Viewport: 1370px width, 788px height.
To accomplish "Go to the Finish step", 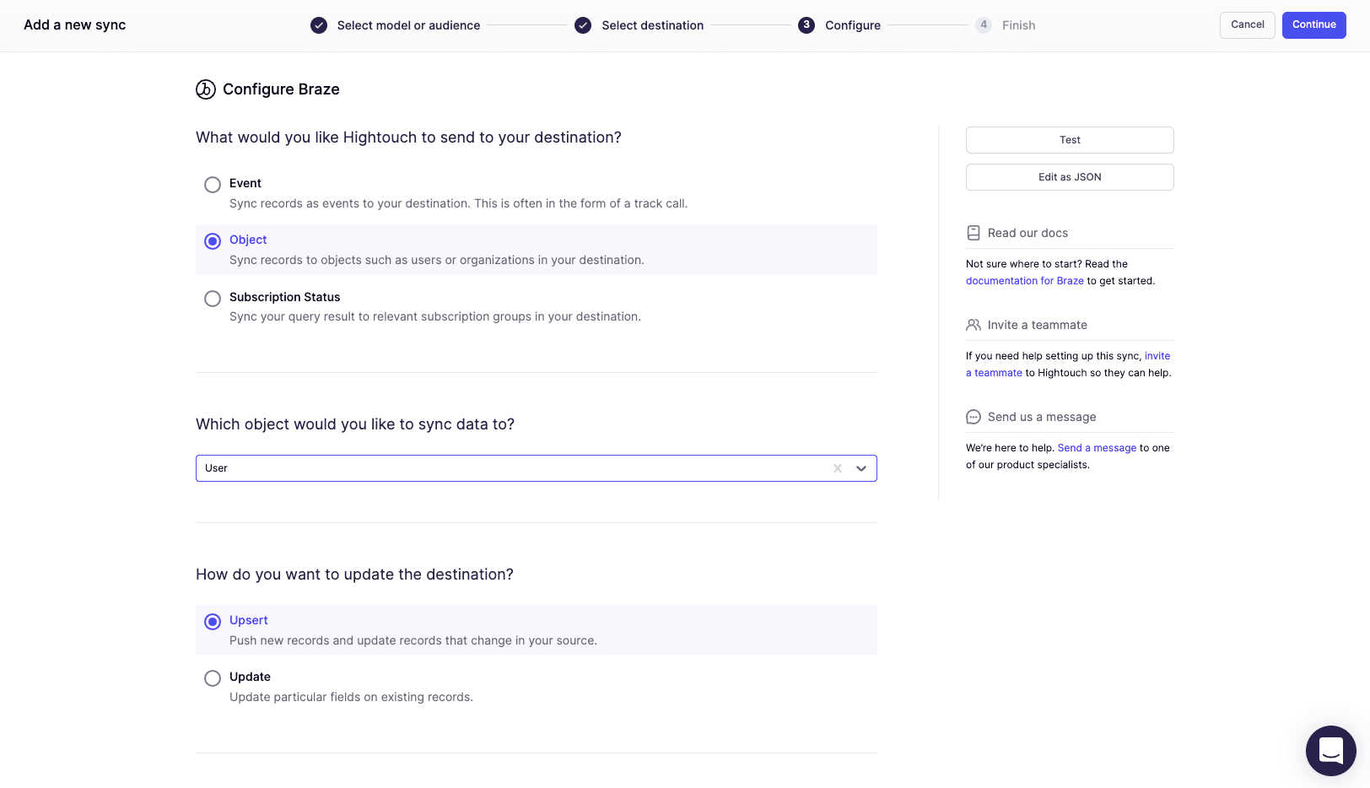I will pyautogui.click(x=1017, y=25).
